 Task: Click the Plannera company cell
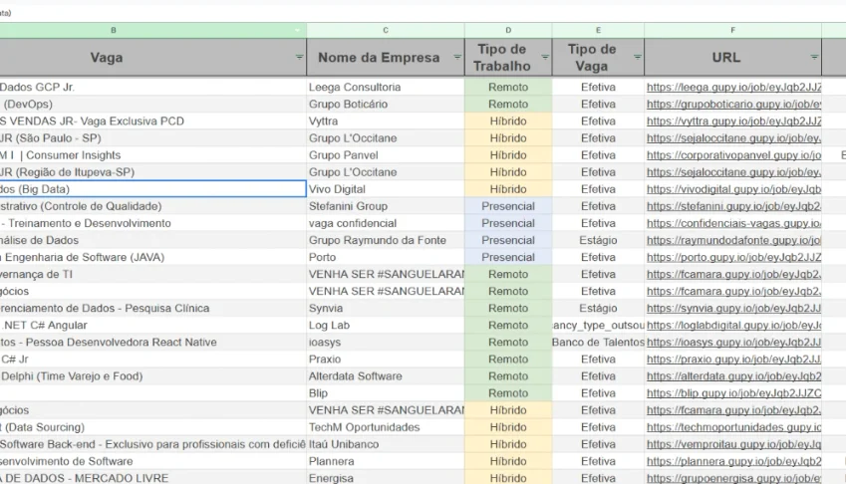click(x=386, y=461)
